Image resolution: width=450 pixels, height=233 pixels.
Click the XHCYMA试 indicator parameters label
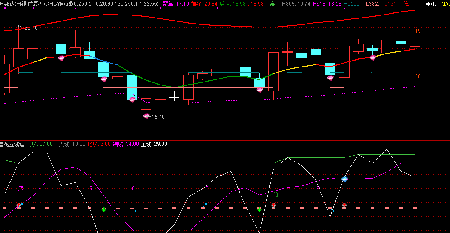pos(103,4)
